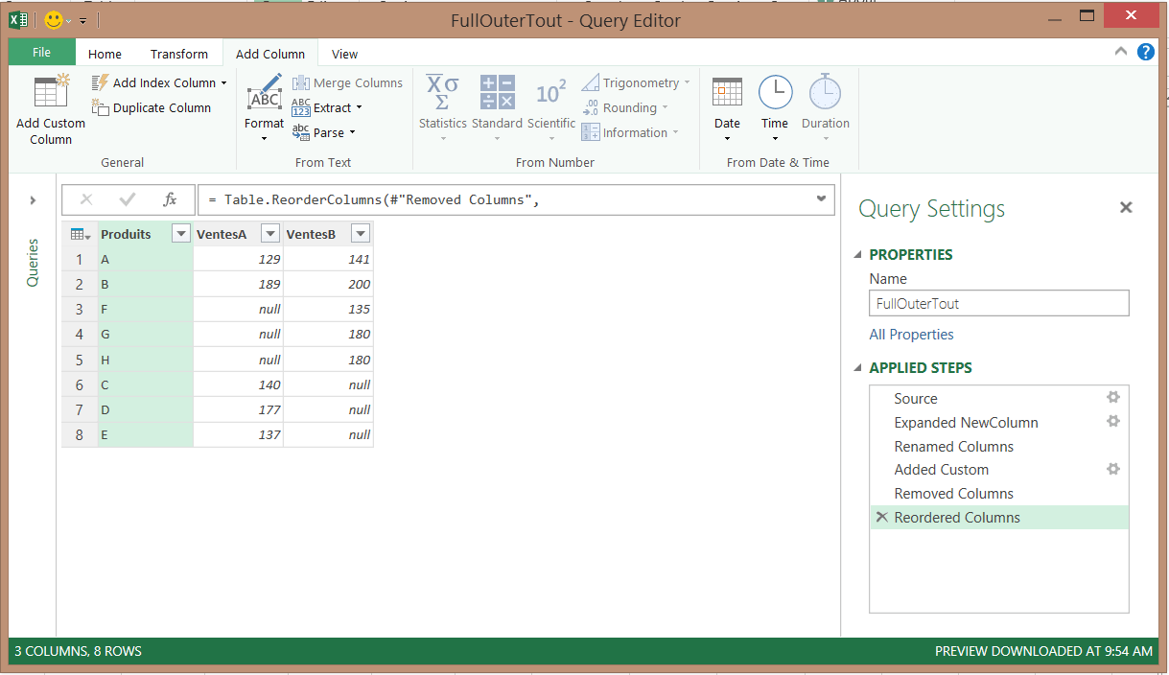The height and width of the screenshot is (675, 1169).
Task: Click the Time clock icon
Action: coord(775,93)
